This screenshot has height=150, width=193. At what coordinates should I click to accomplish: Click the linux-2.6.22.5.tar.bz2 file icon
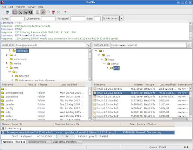coord(95,89)
